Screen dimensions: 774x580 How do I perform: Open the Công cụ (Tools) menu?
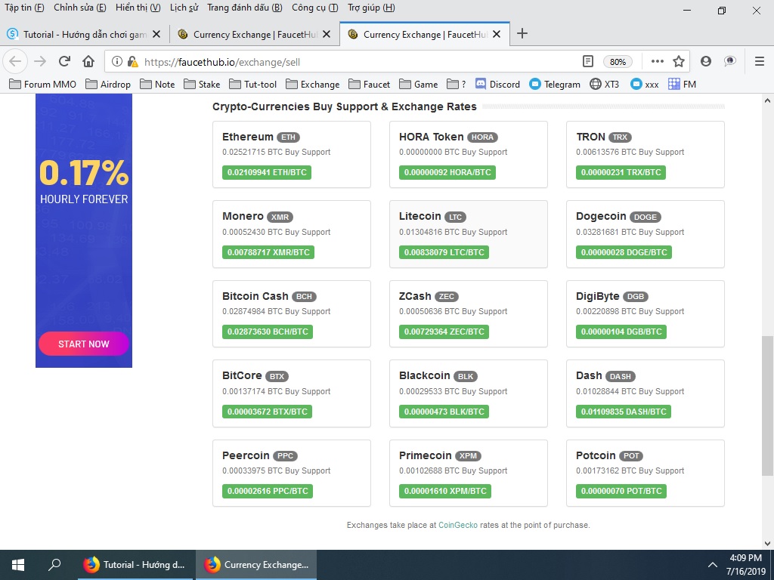315,8
